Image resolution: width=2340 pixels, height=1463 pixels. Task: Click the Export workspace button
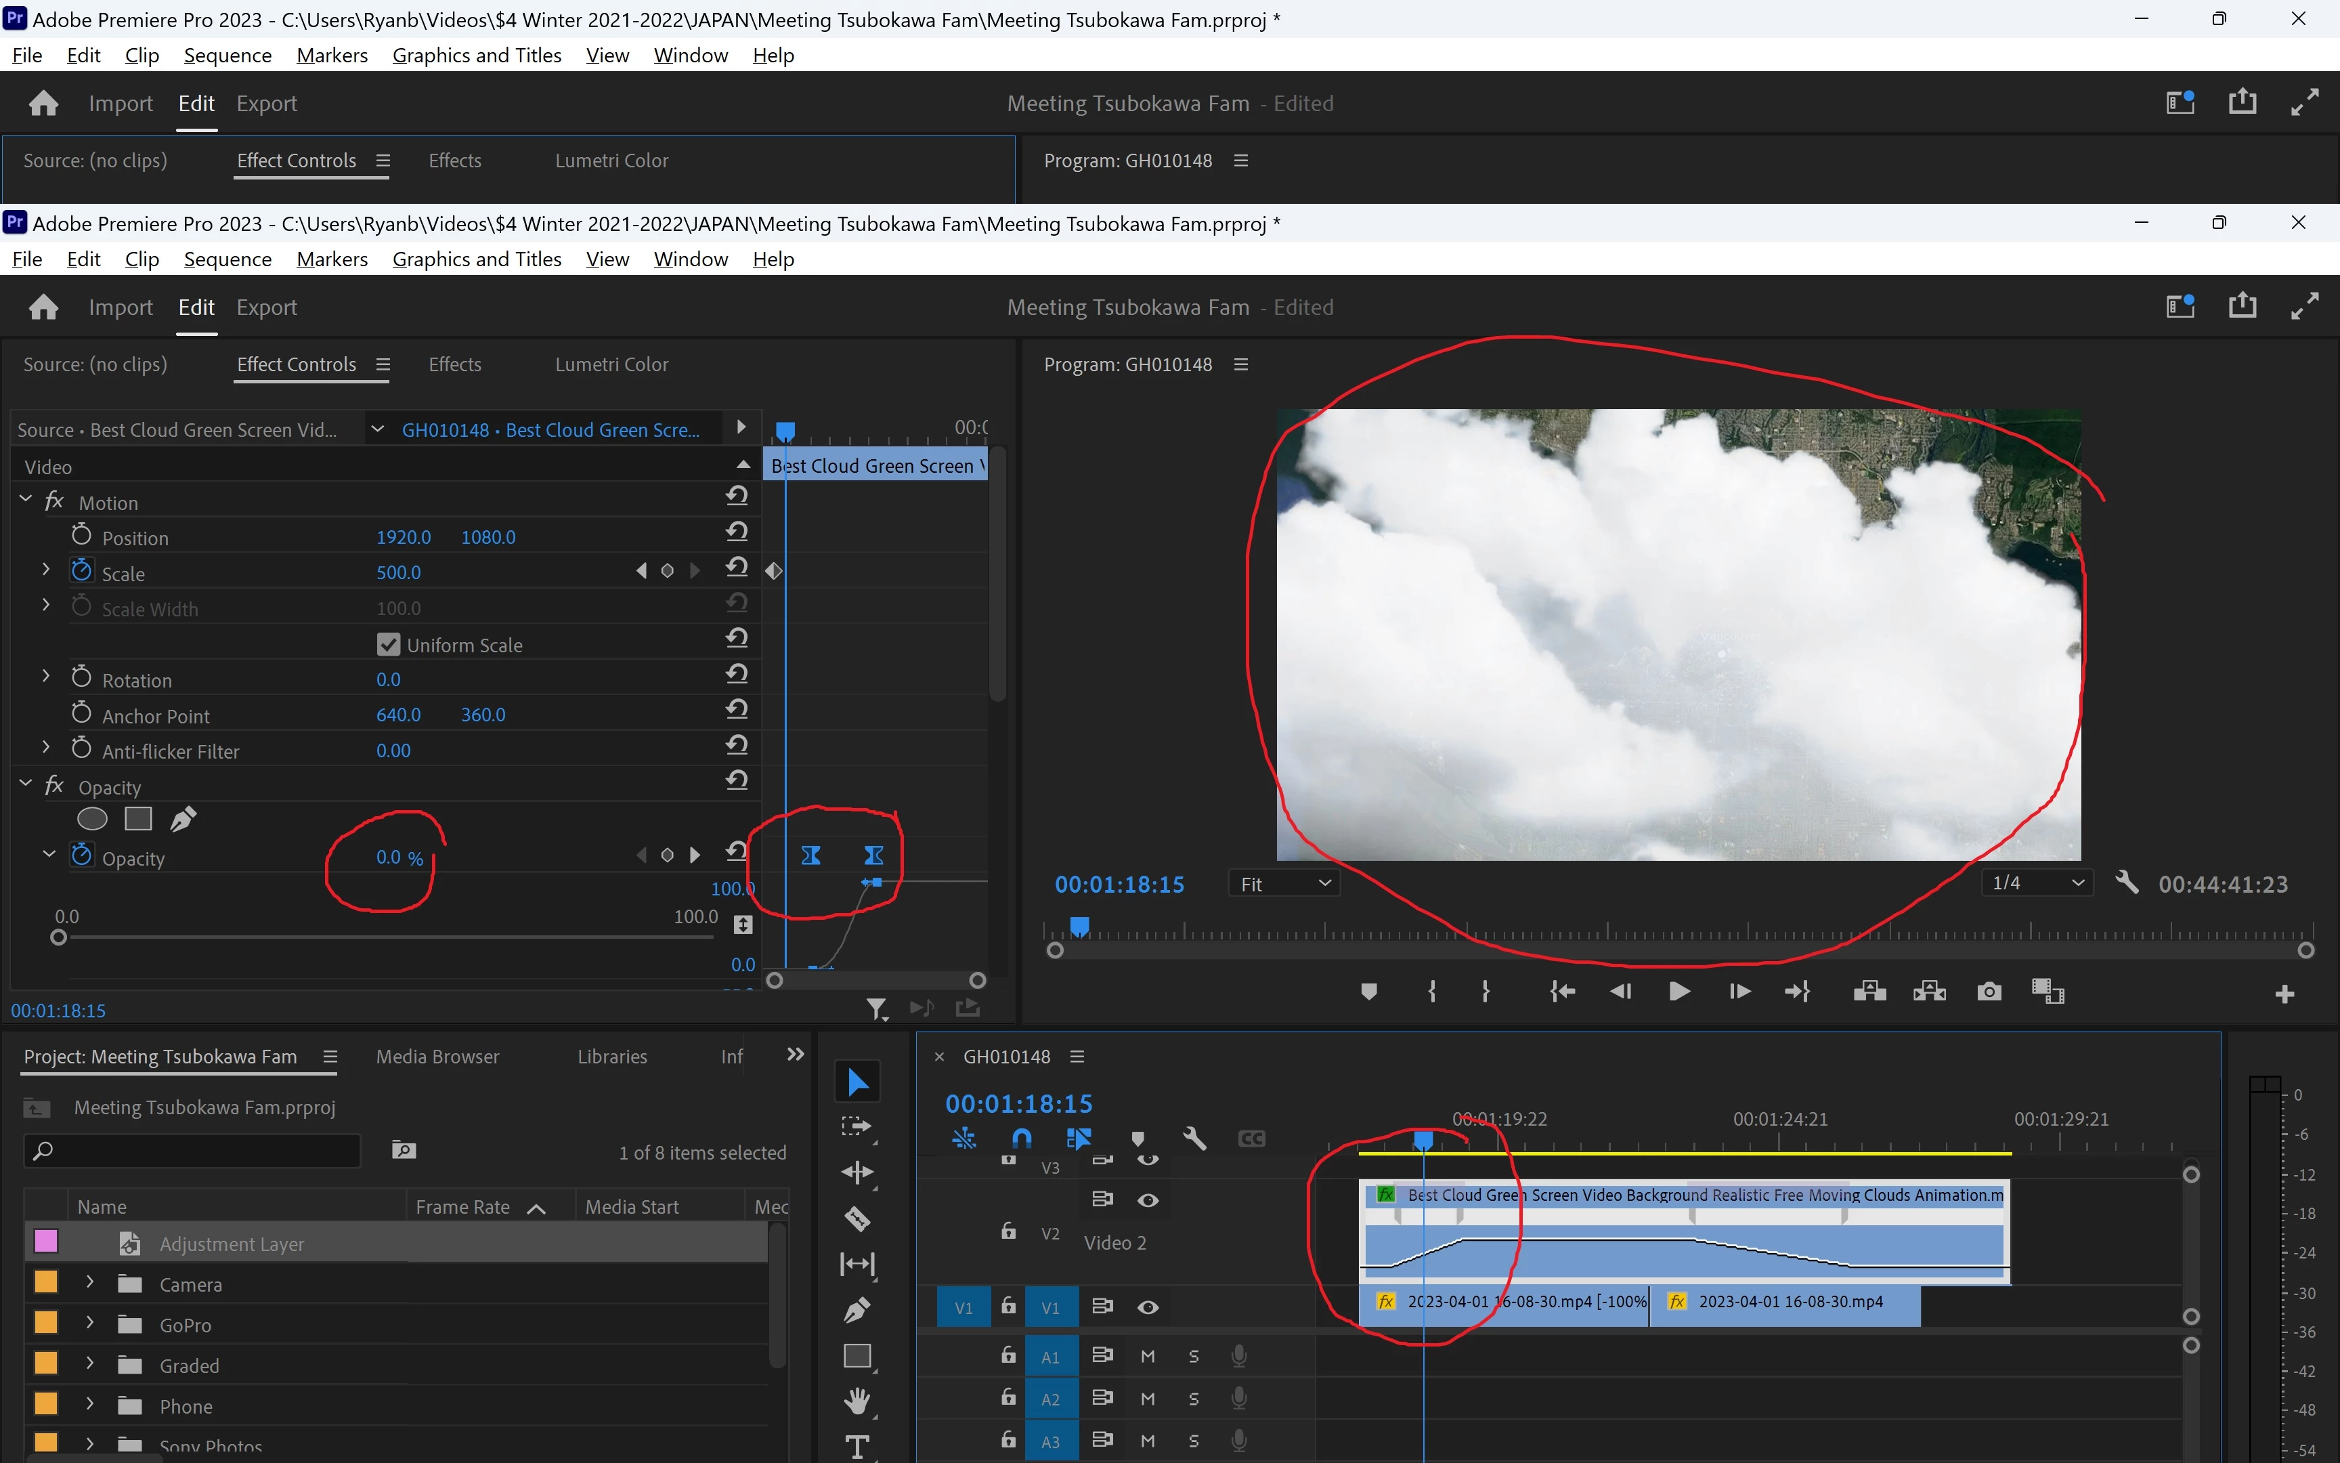tap(266, 308)
